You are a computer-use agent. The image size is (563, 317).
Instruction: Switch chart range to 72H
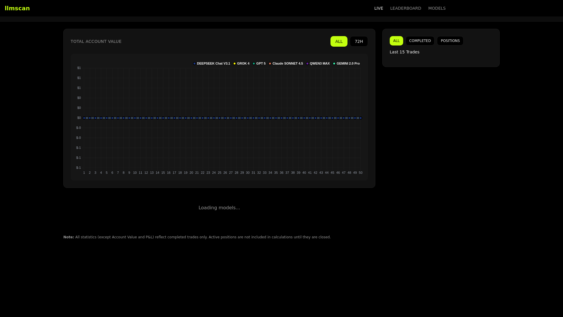click(359, 41)
